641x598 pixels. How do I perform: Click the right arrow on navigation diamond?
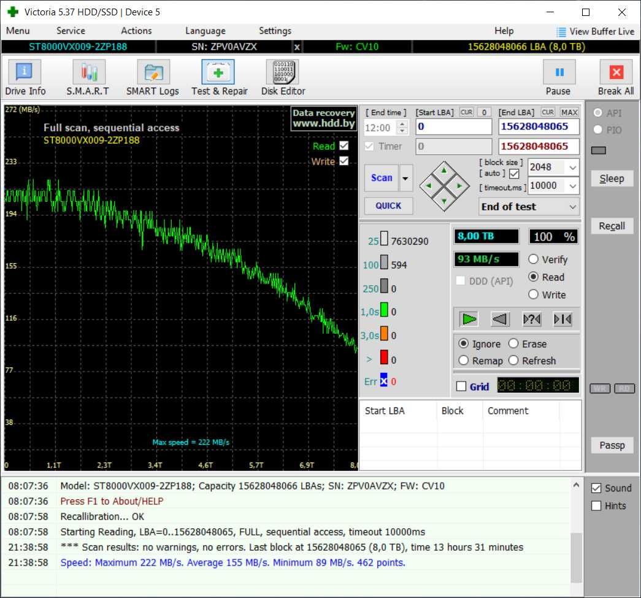(x=459, y=186)
